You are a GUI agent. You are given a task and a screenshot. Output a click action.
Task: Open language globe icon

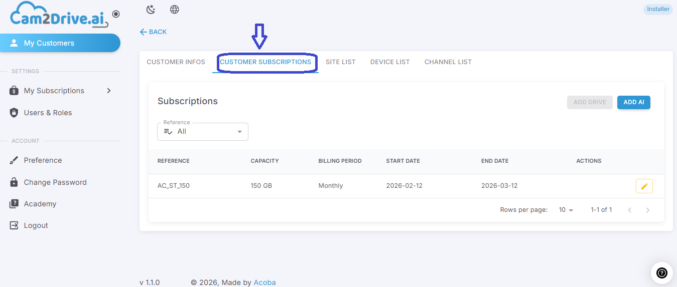tap(175, 10)
